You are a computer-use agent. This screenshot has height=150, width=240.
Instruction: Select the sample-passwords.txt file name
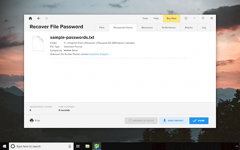(x=72, y=37)
